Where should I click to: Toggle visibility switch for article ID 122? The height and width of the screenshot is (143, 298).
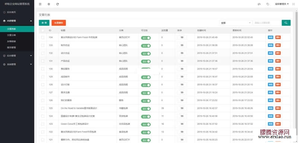coord(146,132)
